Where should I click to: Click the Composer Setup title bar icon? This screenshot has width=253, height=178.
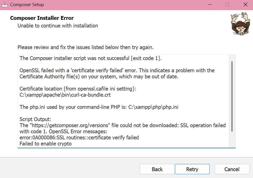click(x=5, y=5)
